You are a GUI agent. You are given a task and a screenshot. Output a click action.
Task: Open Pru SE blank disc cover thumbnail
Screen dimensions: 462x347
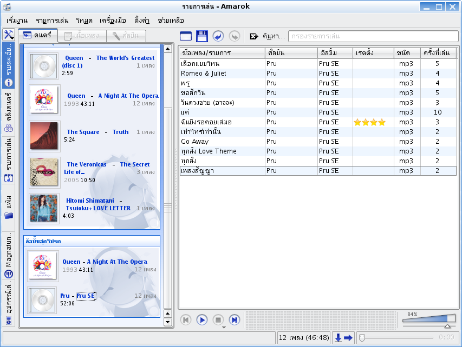(42, 300)
